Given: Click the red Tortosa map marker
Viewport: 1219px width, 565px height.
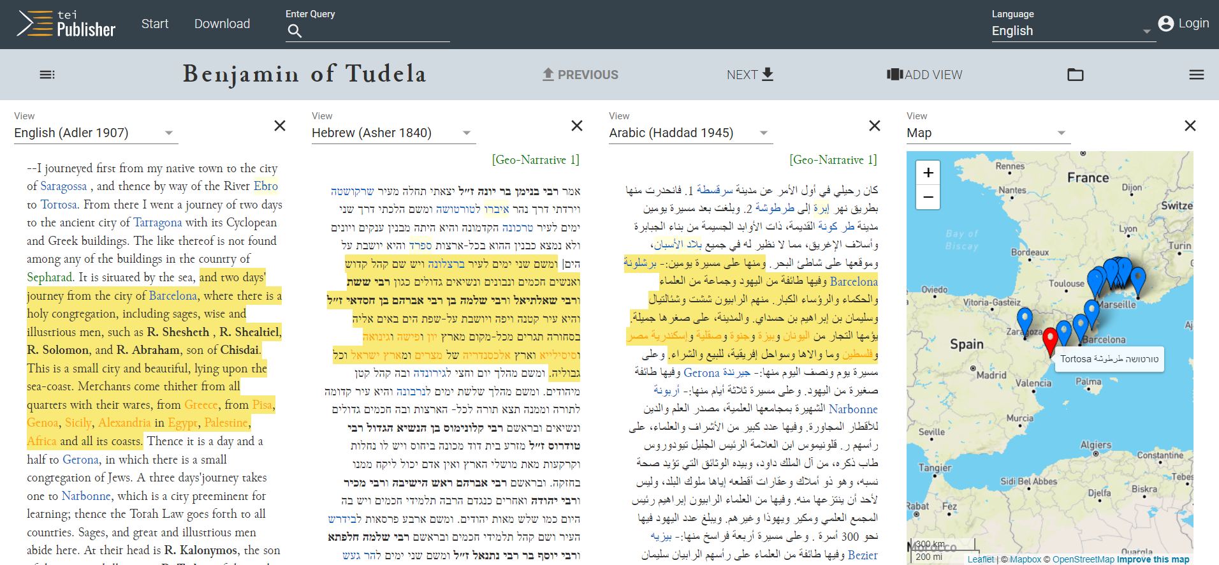Looking at the screenshot, I should click(1050, 341).
